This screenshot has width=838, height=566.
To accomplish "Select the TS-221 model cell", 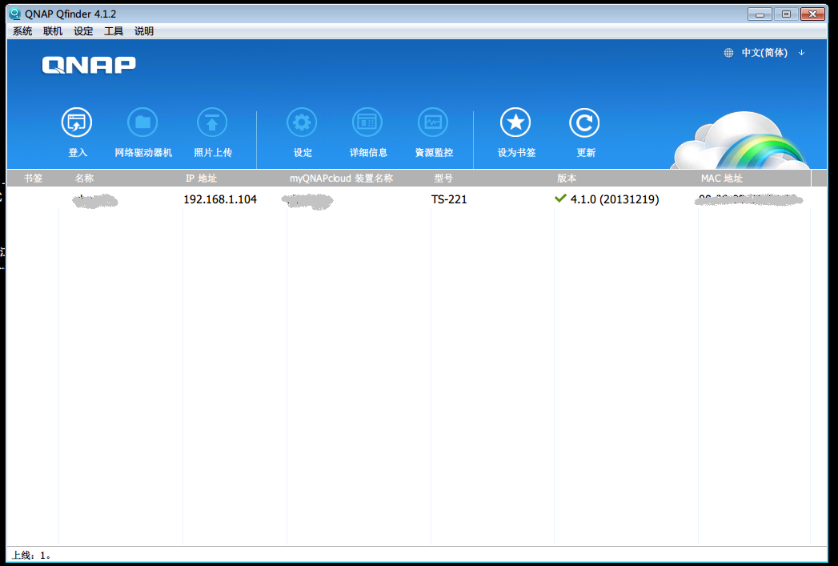I will (x=449, y=199).
